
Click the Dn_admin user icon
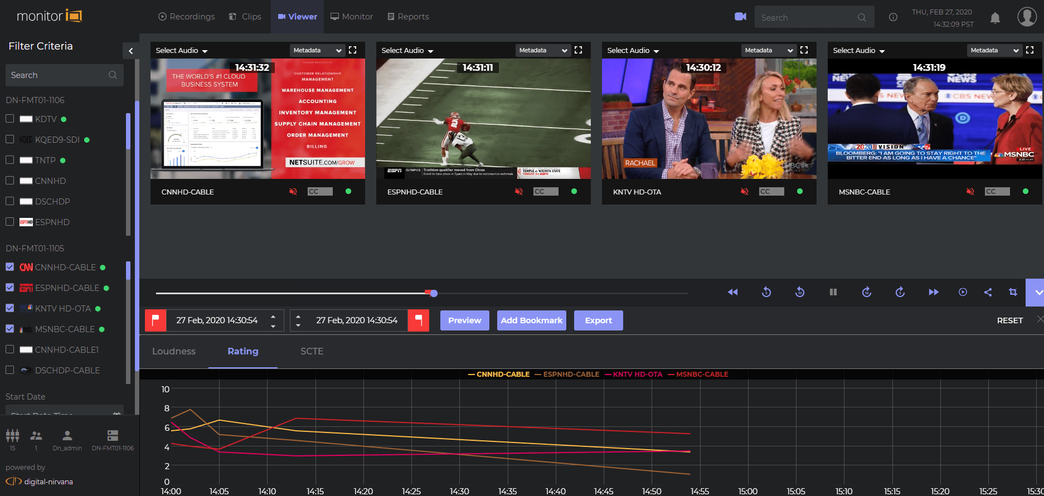click(67, 436)
